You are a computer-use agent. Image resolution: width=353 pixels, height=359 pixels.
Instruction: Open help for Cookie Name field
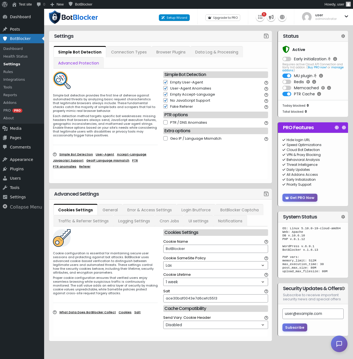pyautogui.click(x=266, y=242)
